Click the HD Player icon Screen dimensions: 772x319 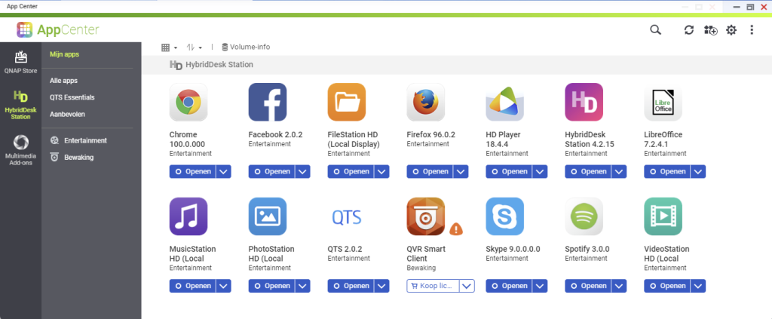504,102
